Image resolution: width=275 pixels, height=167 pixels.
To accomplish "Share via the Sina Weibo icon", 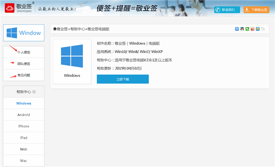I will point(252,29).
